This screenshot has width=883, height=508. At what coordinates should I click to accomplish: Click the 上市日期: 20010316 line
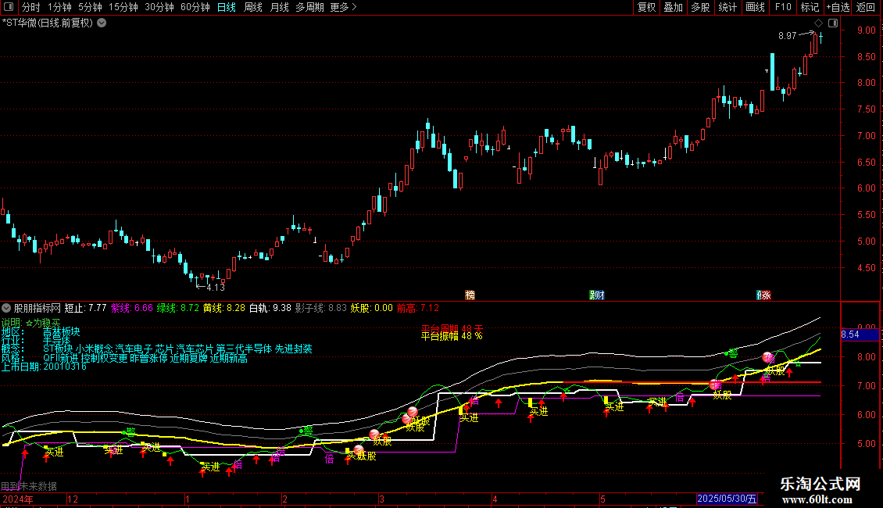pyautogui.click(x=44, y=367)
